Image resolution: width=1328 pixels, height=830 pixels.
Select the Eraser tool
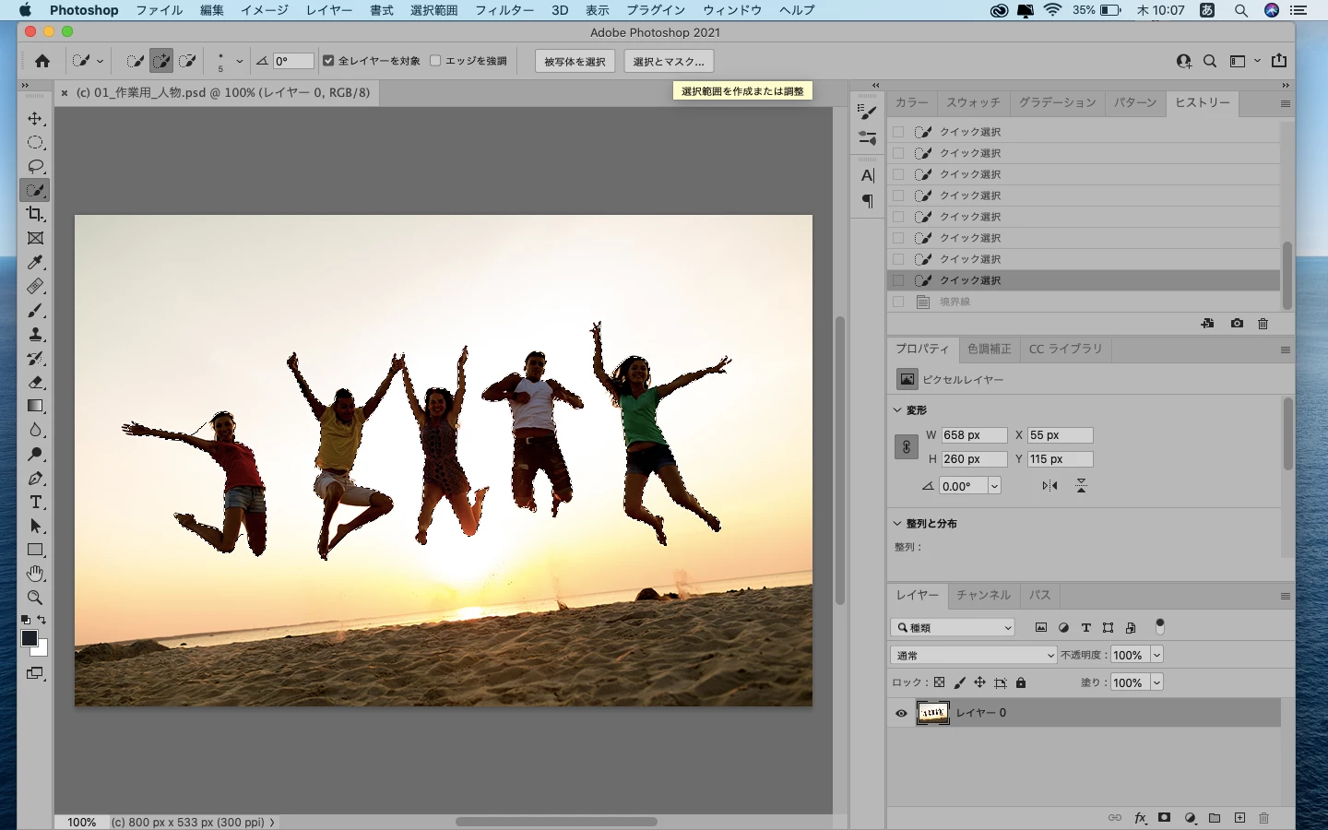tap(35, 383)
